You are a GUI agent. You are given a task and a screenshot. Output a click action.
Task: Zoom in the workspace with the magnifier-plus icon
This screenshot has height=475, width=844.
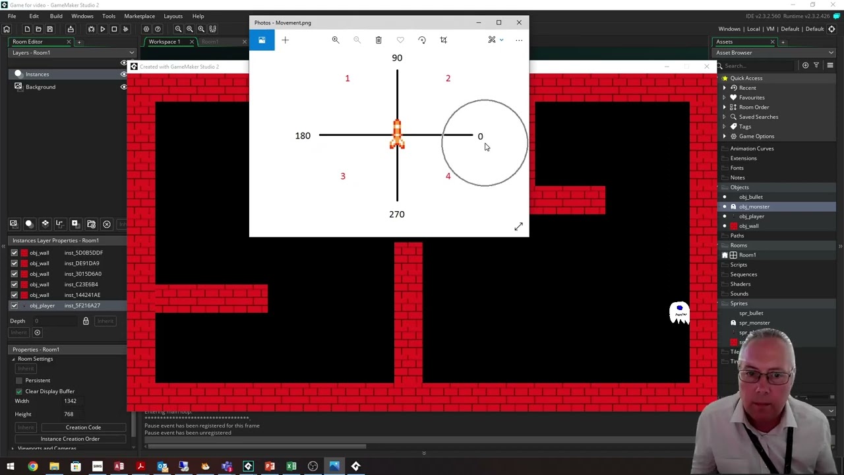201,29
